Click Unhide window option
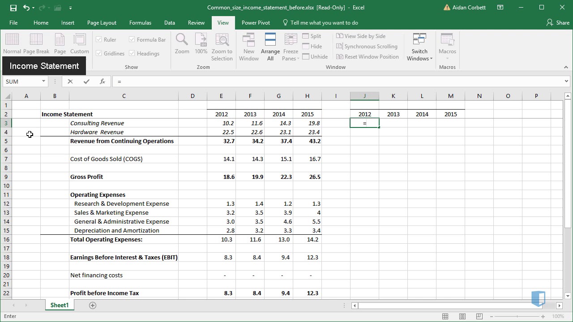Screen dimensions: 573x322 pos(315,57)
